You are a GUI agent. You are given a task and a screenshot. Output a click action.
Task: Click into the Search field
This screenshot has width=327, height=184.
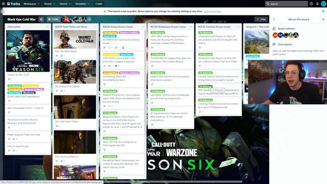286,4
